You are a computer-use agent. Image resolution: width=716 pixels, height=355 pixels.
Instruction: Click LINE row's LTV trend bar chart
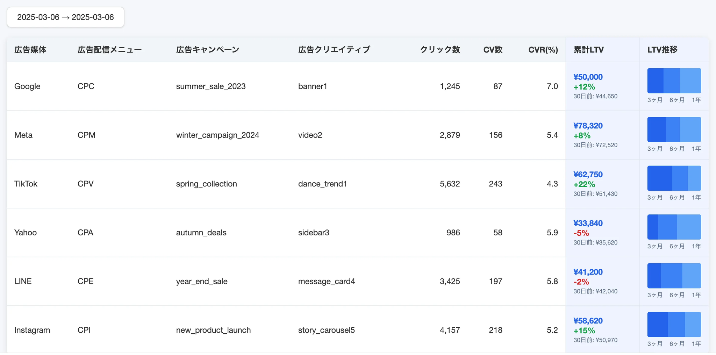674,276
